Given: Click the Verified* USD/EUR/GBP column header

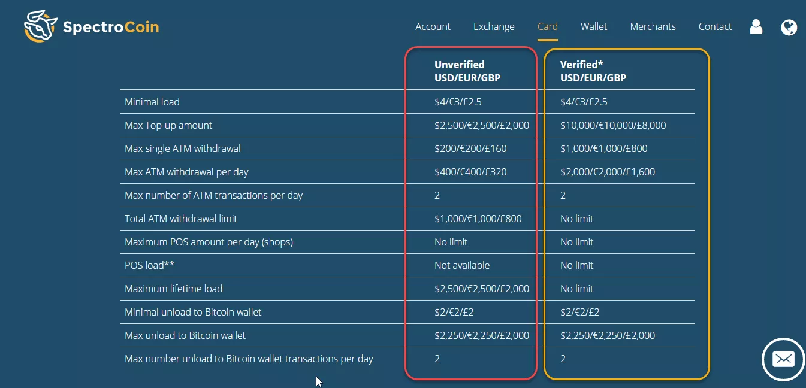Looking at the screenshot, I should click(x=593, y=71).
